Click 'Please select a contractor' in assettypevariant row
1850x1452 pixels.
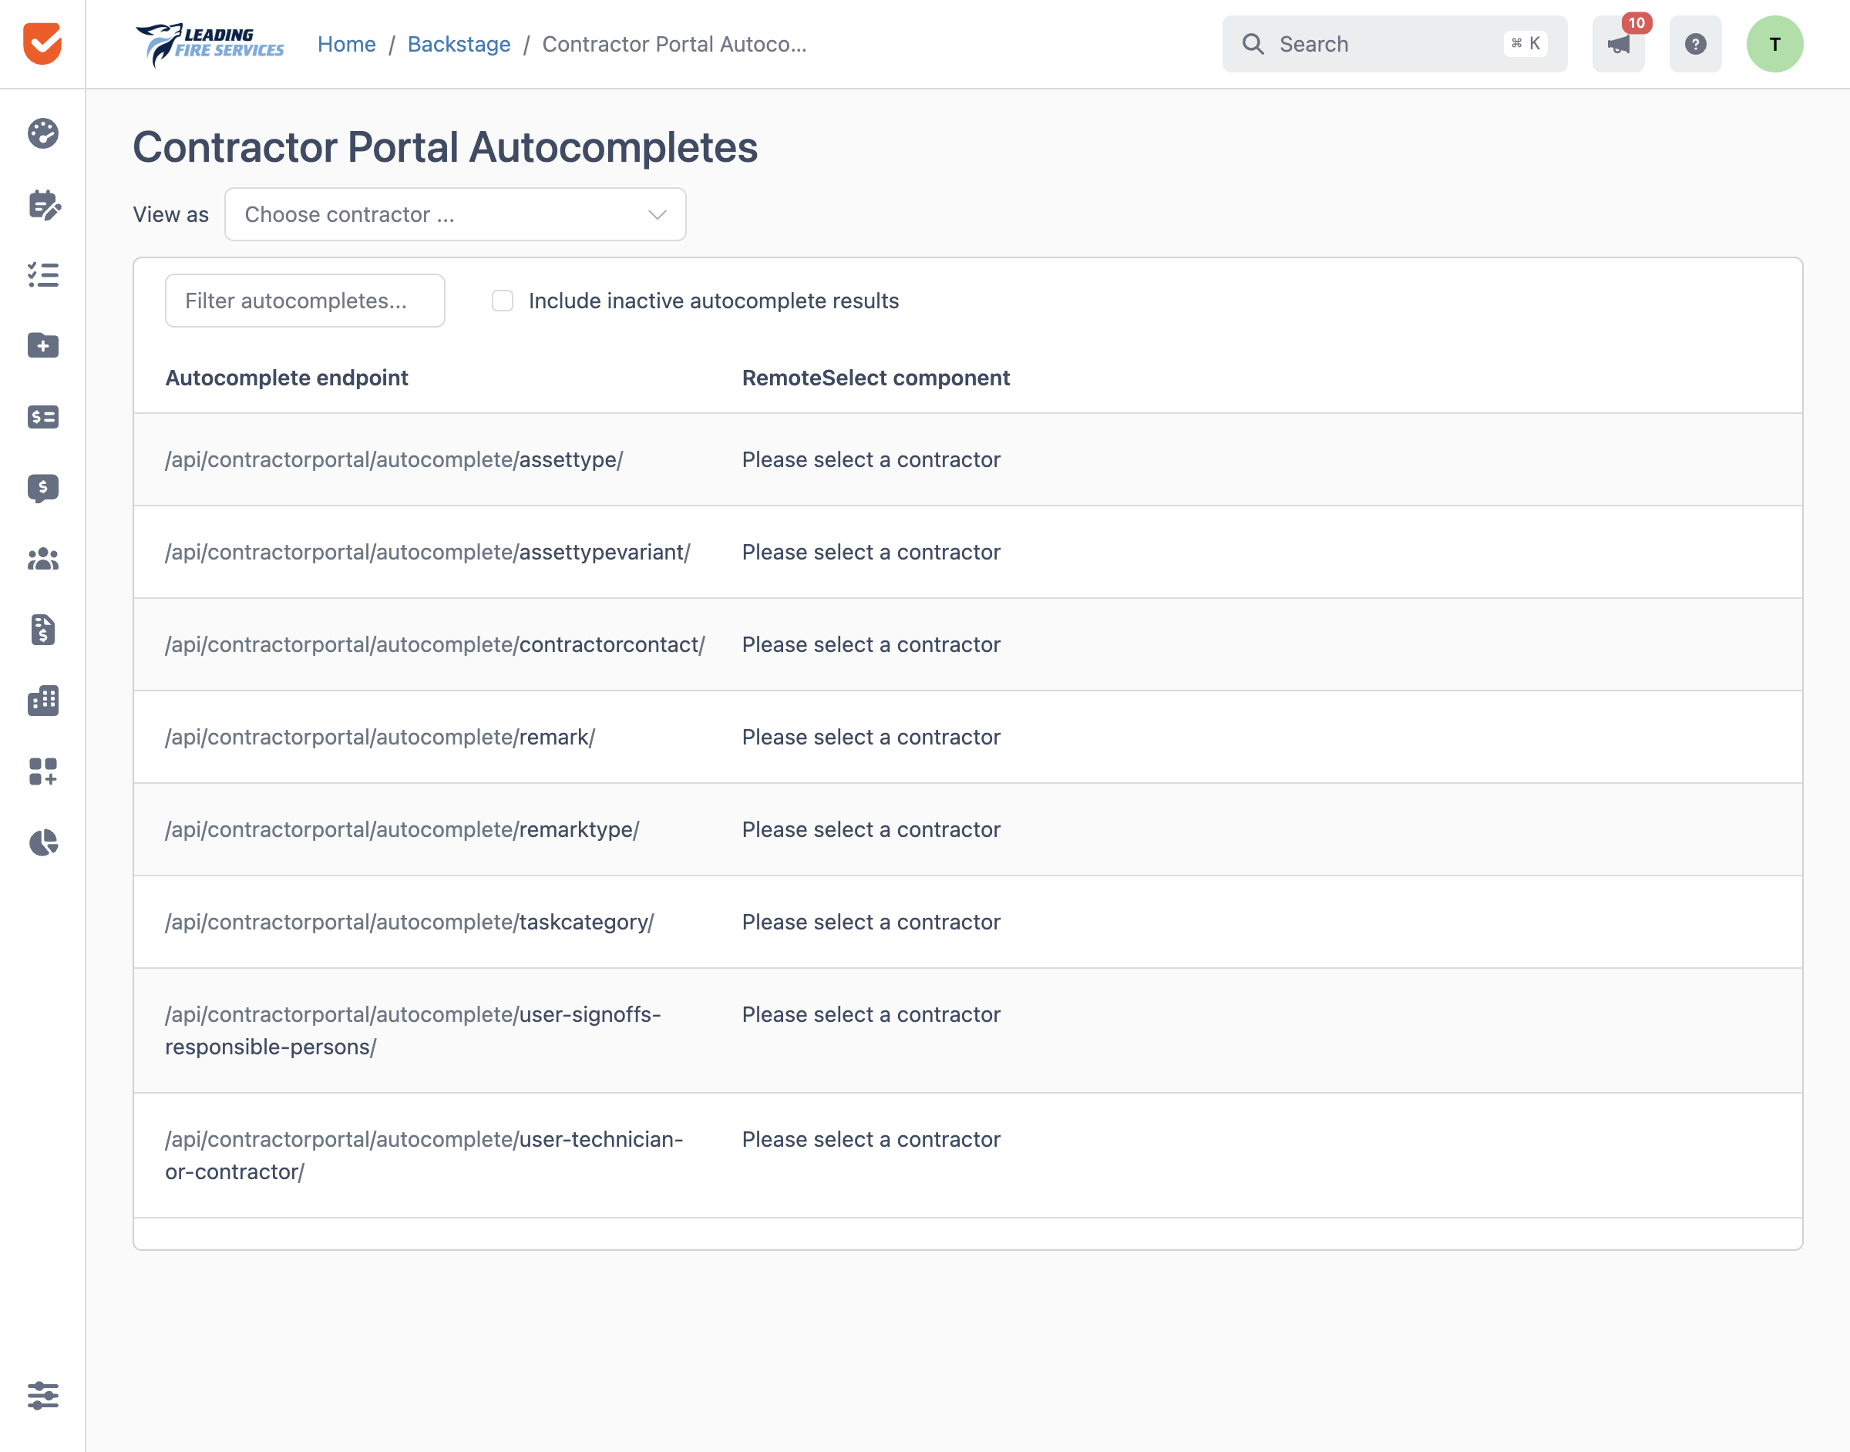(870, 553)
